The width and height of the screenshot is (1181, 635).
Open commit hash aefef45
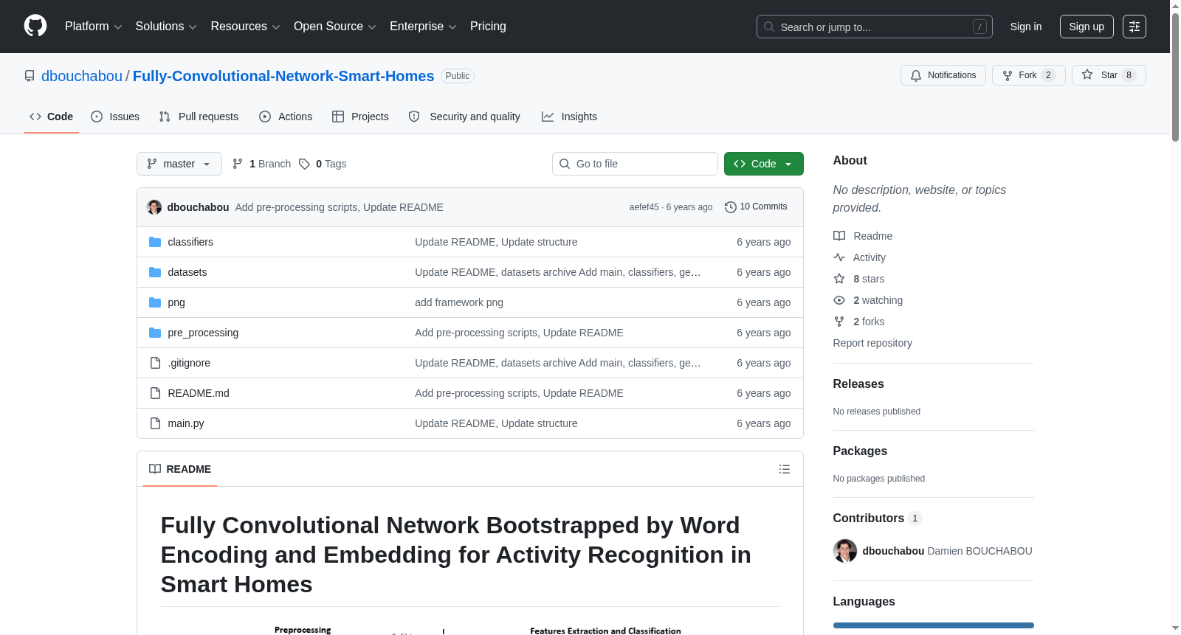point(644,207)
